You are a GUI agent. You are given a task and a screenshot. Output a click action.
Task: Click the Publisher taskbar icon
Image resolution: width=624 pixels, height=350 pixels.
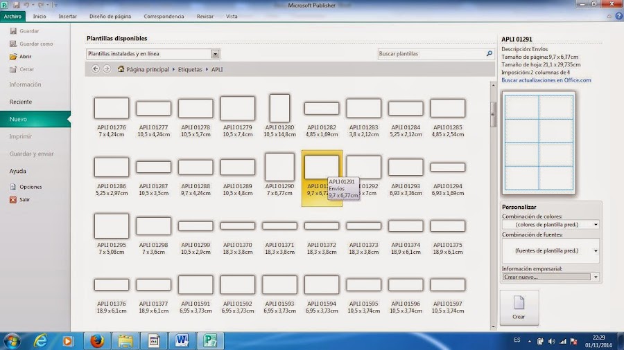click(x=210, y=341)
